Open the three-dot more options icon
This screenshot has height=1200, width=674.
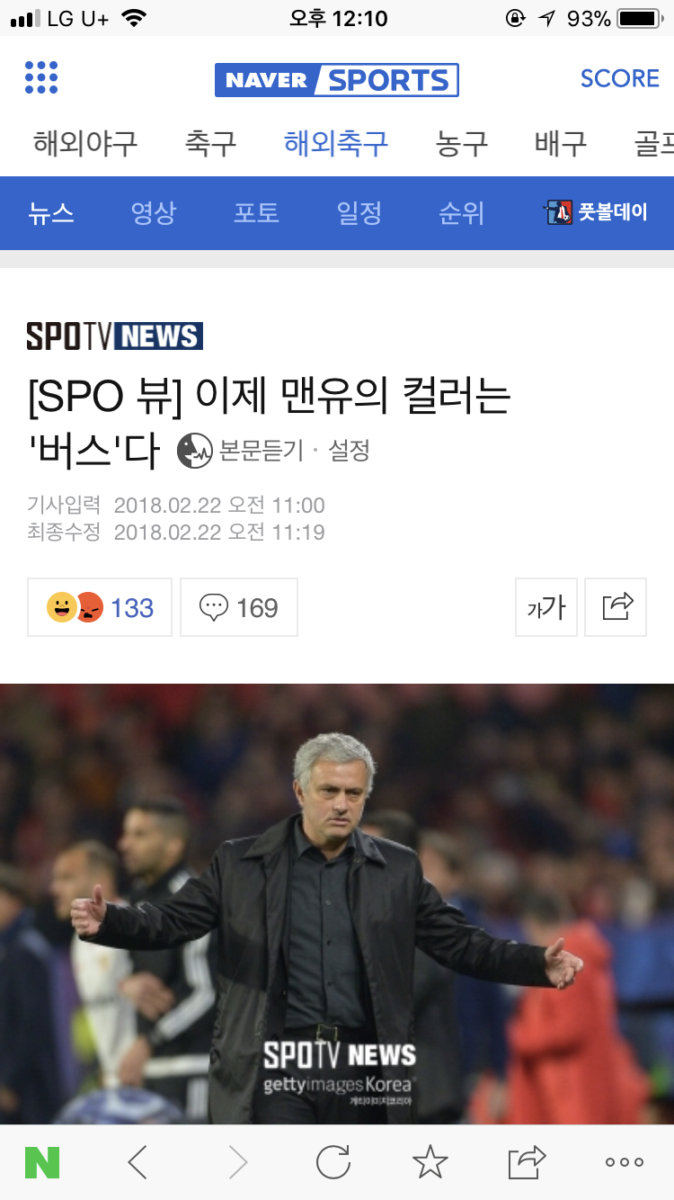pyautogui.click(x=625, y=1163)
